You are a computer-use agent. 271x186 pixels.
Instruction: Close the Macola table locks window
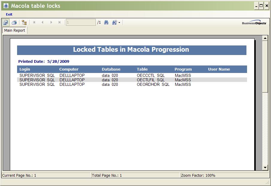click(267, 6)
